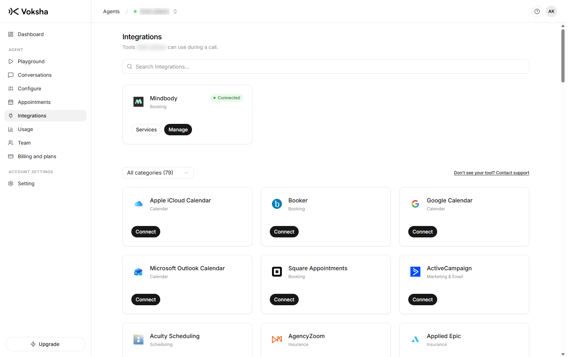Click the Appointments calendar icon
The height and width of the screenshot is (357, 571).
(11, 102)
